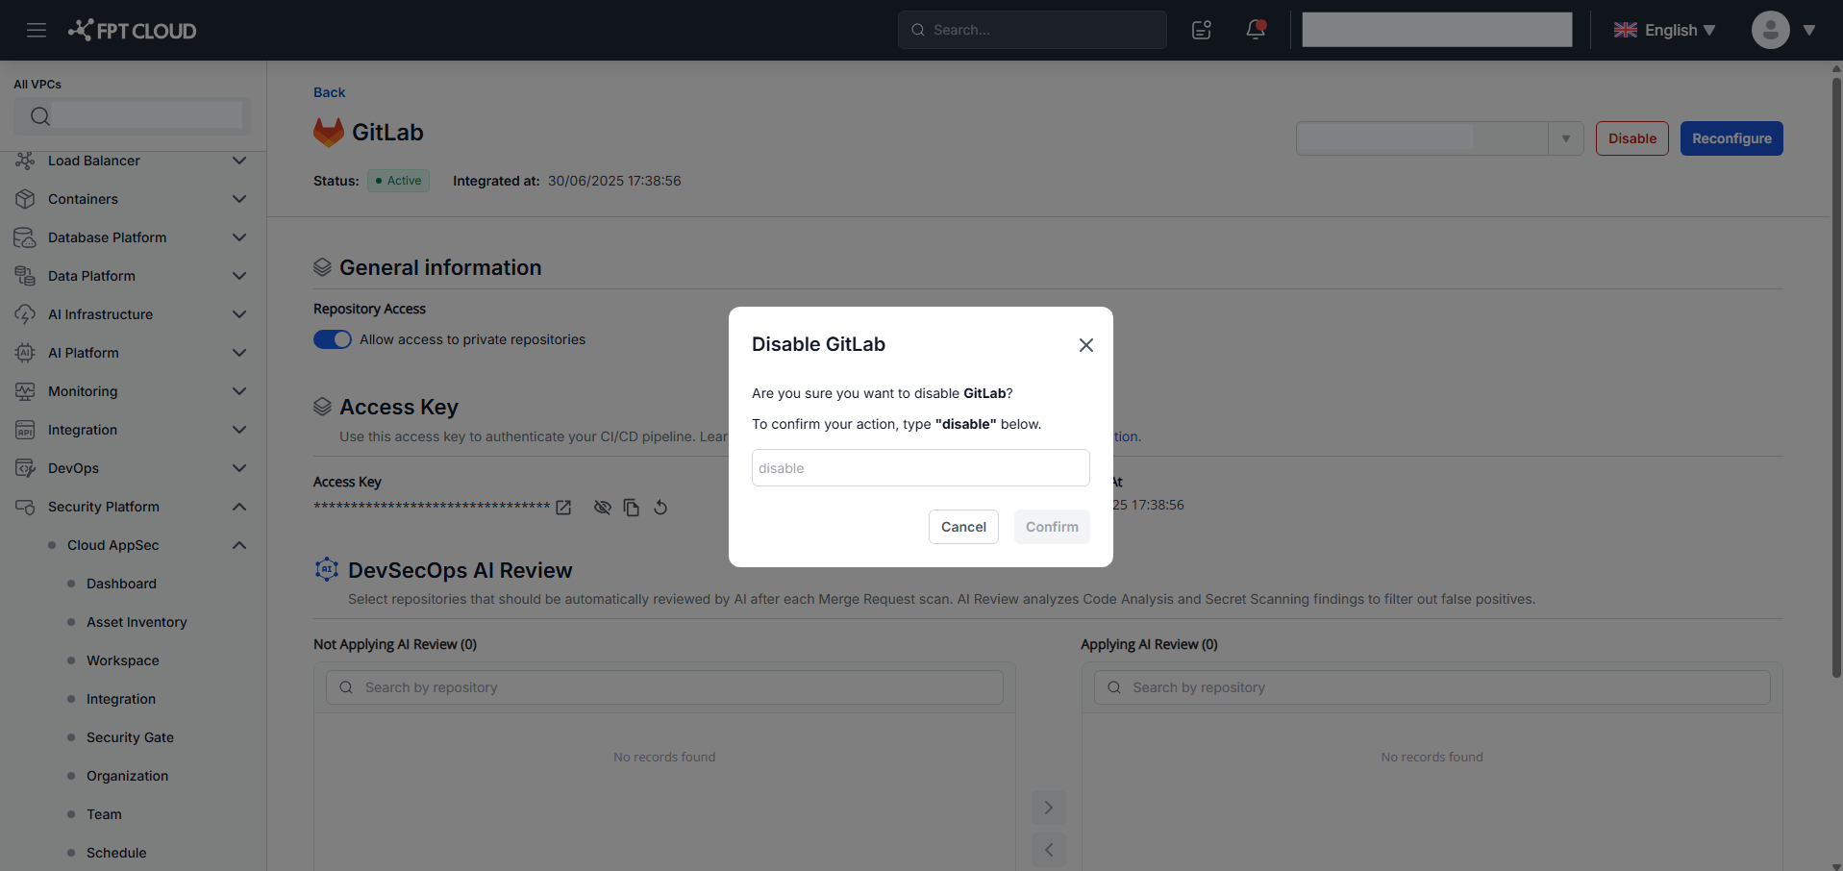Open the notifications bell
Viewport: 1843px width, 871px height.
(x=1256, y=30)
